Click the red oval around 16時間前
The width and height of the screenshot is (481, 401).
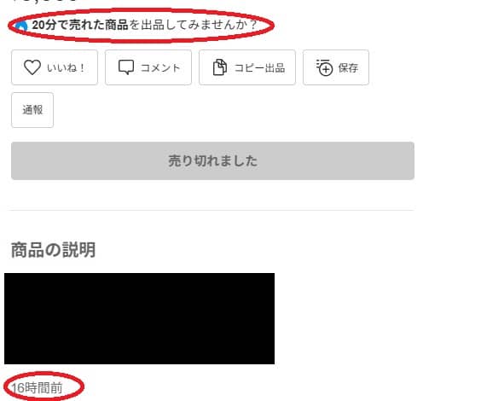coord(43,386)
